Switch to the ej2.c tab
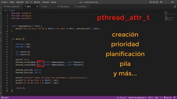This screenshot has height=99, width=177. click(45, 6)
